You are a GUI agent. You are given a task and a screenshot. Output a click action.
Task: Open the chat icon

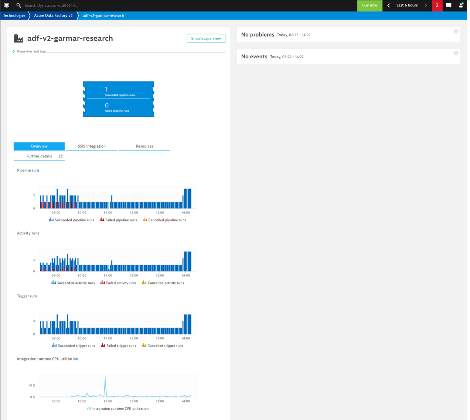[x=449, y=5]
